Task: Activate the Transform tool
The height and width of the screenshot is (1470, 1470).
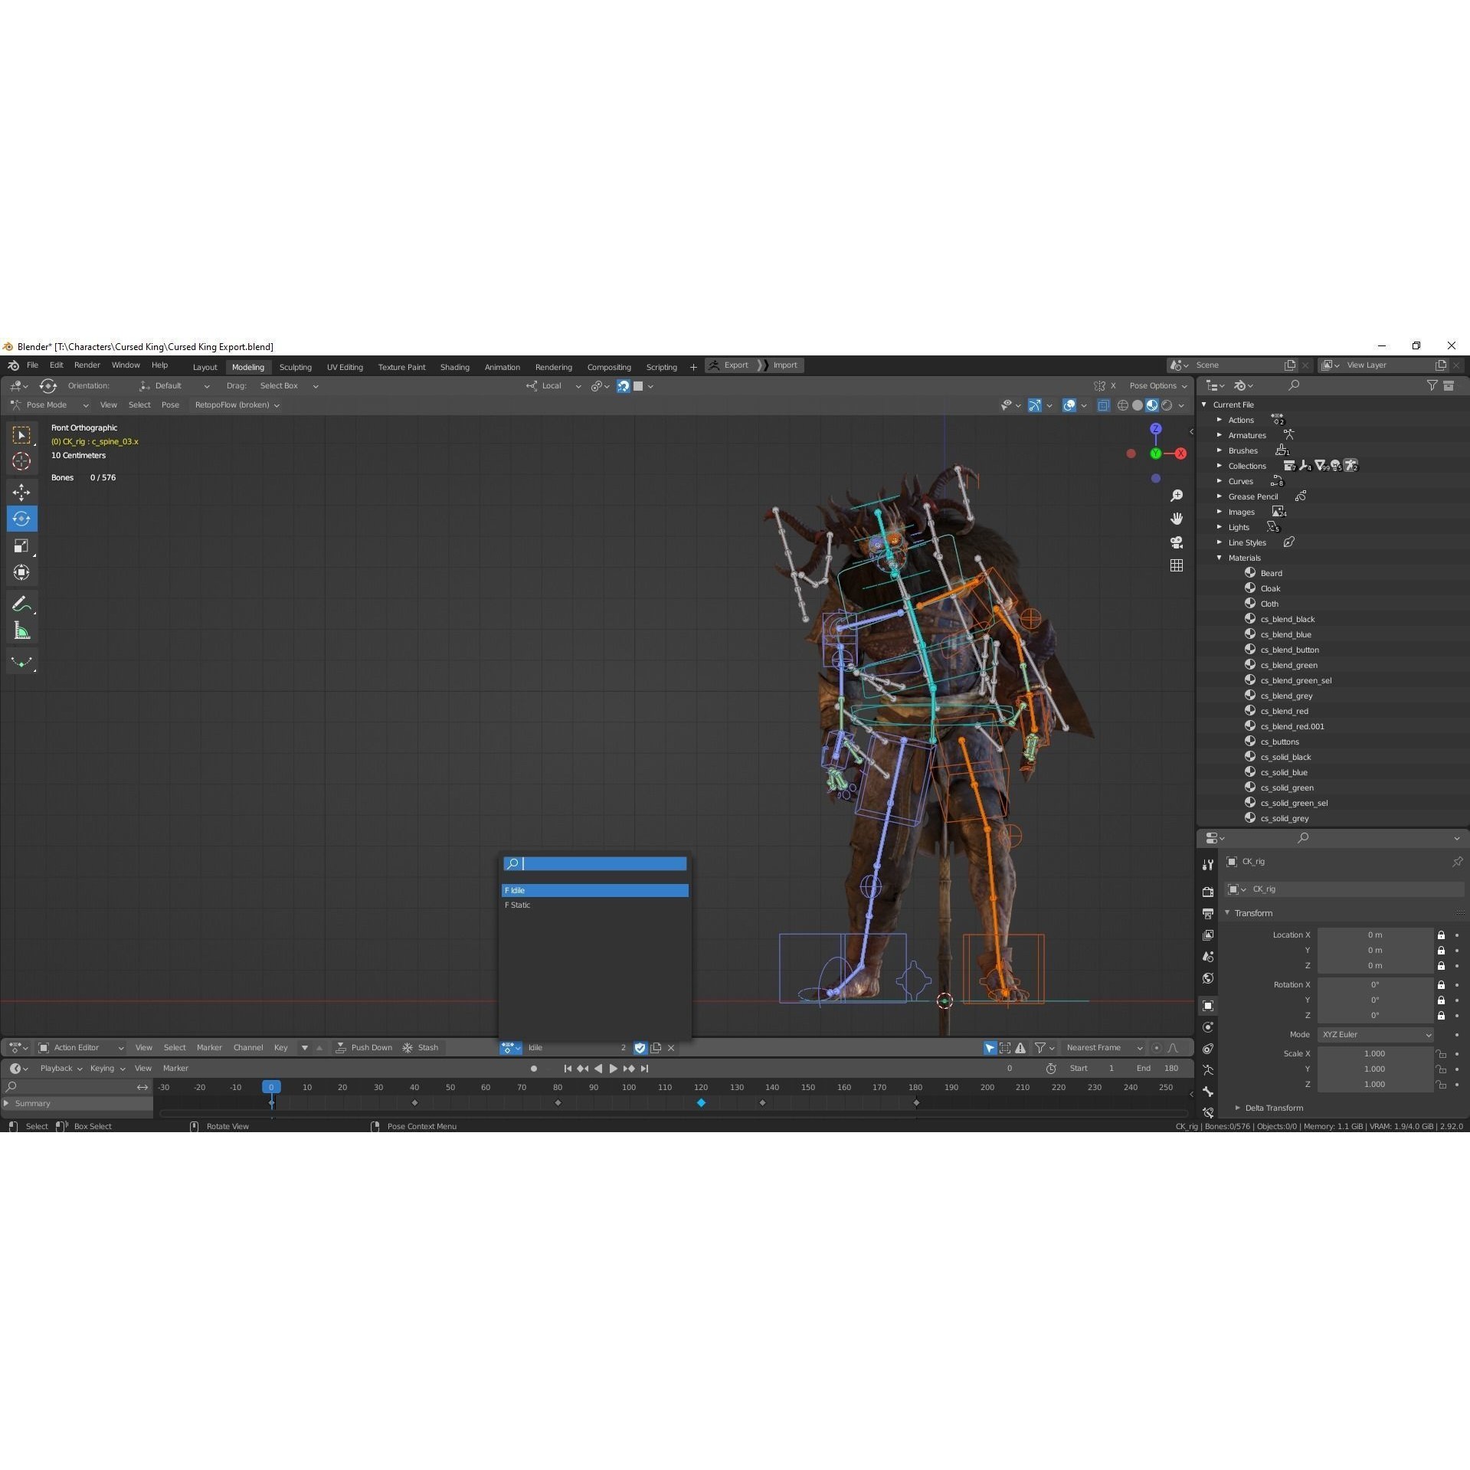Action: (x=21, y=572)
